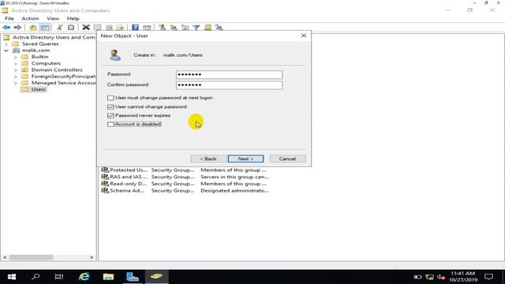505x284 pixels.
Task: Select the Builtin folder in the tree
Action: 39,57
